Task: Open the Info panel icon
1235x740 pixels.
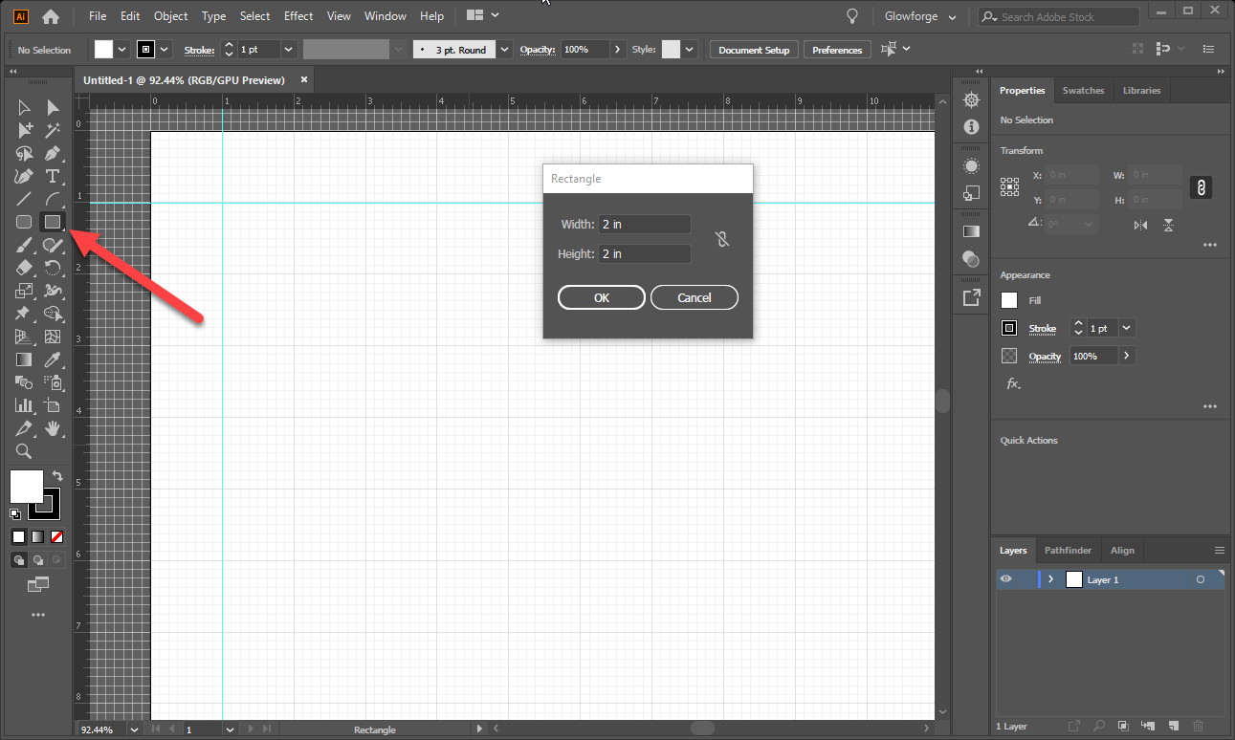Action: click(x=971, y=126)
